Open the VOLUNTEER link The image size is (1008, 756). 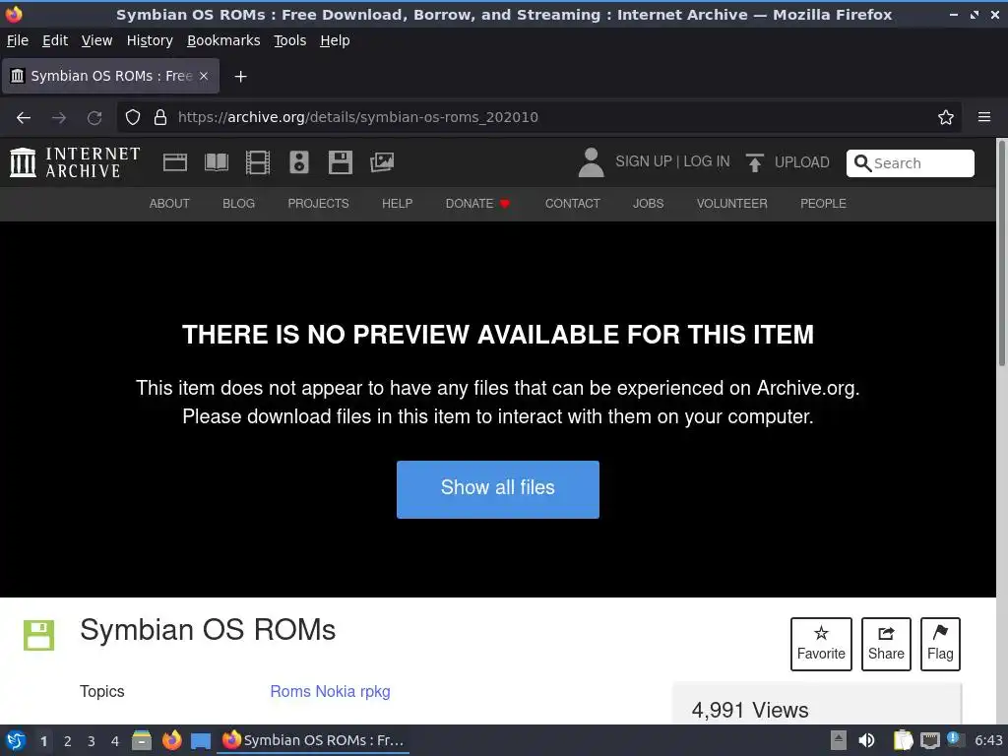[731, 204]
